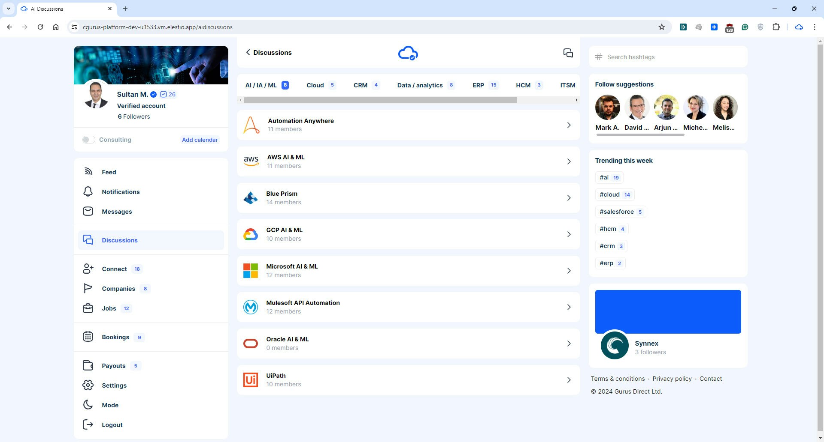Reload the page in browser toolbar
Viewport: 824px width, 442px height.
click(40, 27)
